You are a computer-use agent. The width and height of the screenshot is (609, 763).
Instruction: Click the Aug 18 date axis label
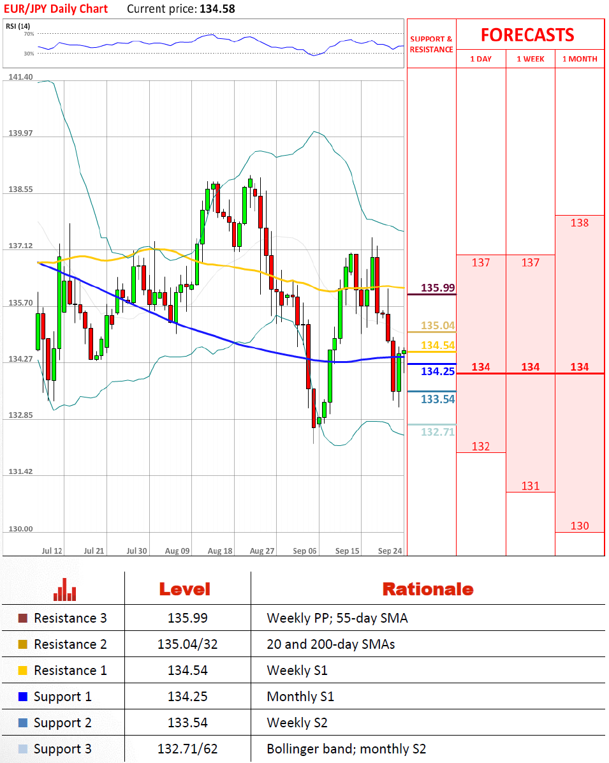click(220, 551)
